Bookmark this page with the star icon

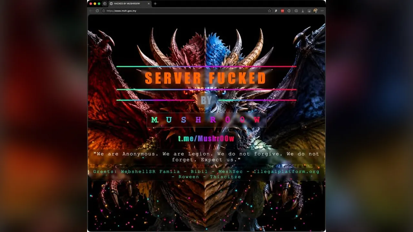point(269,11)
